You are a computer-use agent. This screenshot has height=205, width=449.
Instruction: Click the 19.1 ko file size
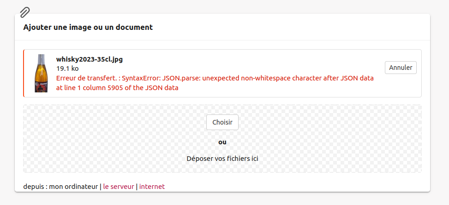coord(67,68)
